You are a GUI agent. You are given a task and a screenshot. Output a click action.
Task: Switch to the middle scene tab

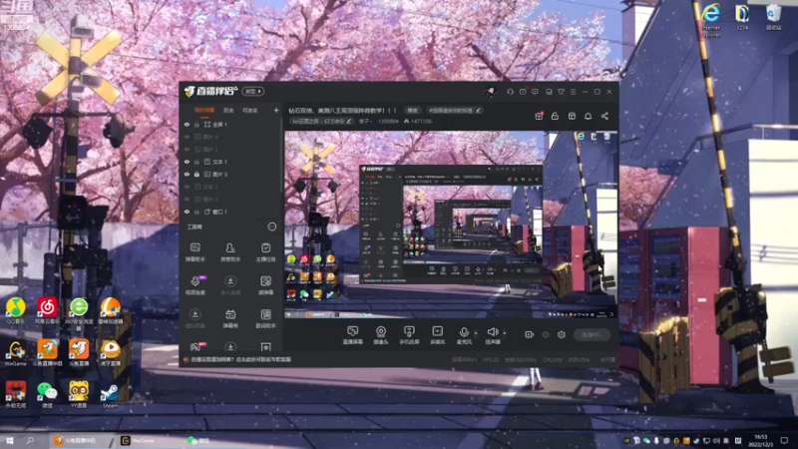pos(228,110)
